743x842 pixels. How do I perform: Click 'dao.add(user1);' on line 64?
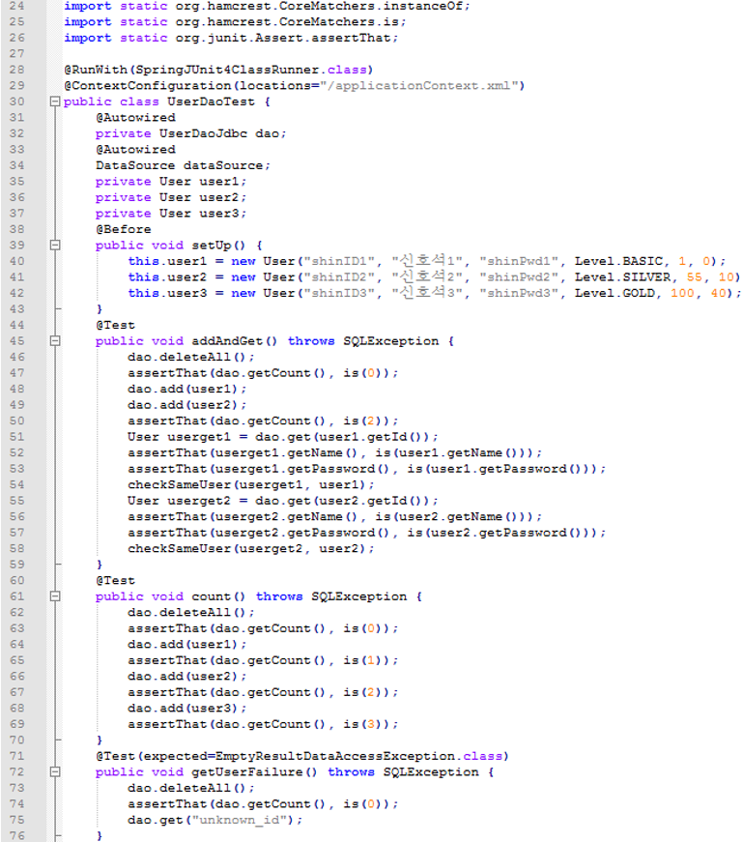(187, 645)
